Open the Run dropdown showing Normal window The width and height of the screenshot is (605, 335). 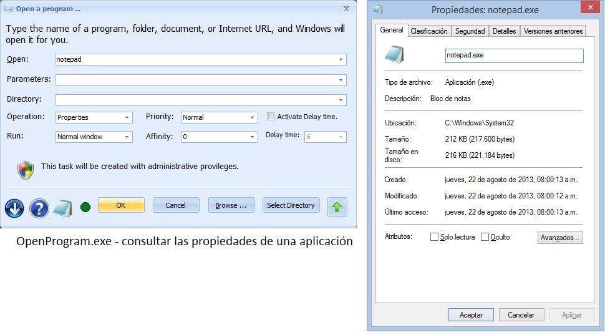pos(94,137)
